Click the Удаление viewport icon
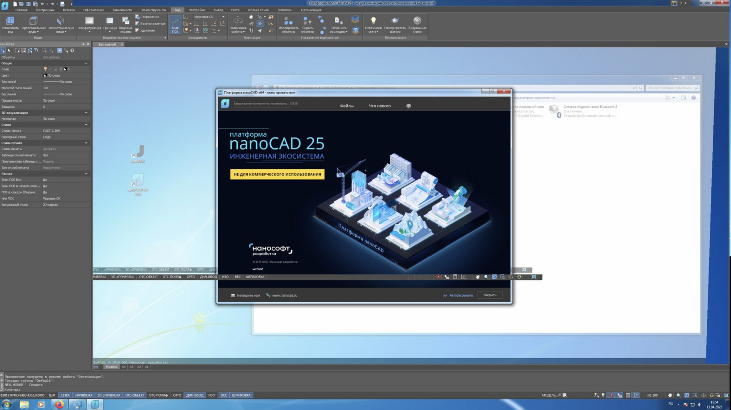The height and width of the screenshot is (410, 731). 137,30
